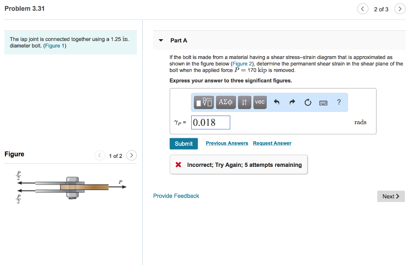The image size is (415, 265).
Task: Open Greek symbols palette
Action: point(226,102)
